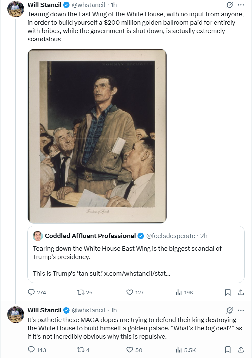Like the second tweet with 50 likes
252x358 pixels.
[130, 350]
